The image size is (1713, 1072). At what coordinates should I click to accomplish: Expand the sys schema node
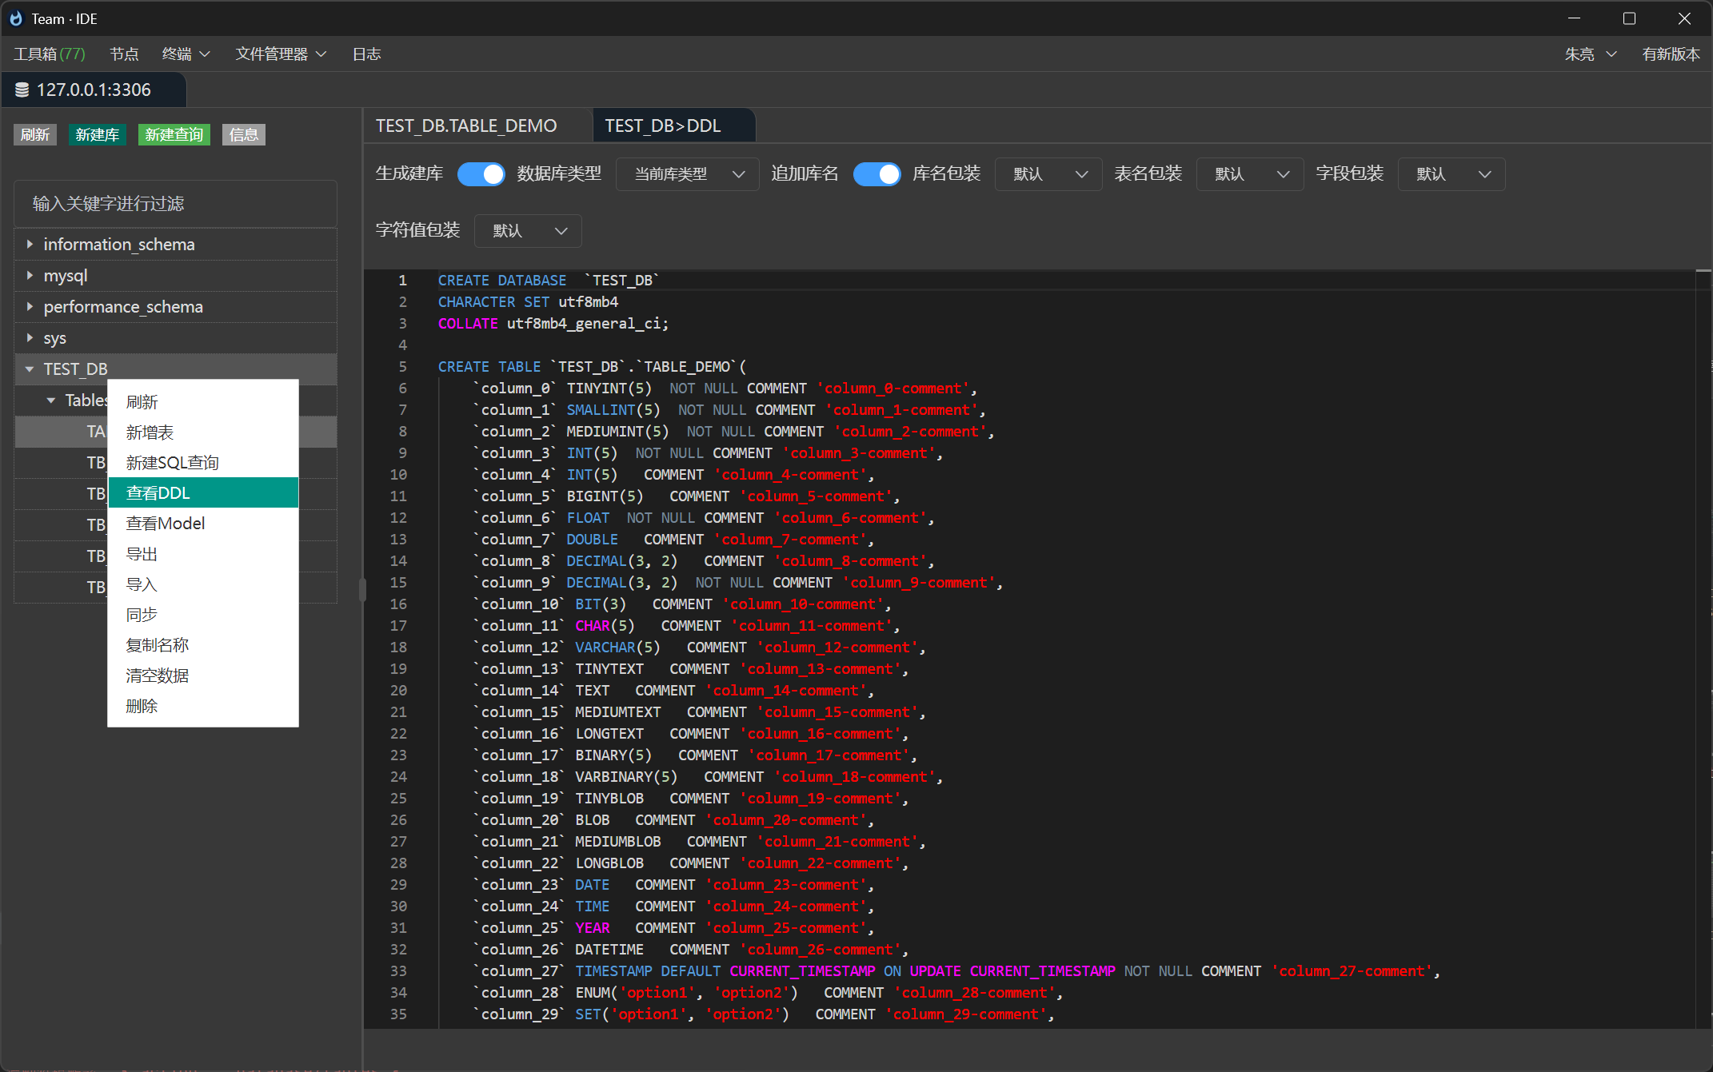[29, 337]
